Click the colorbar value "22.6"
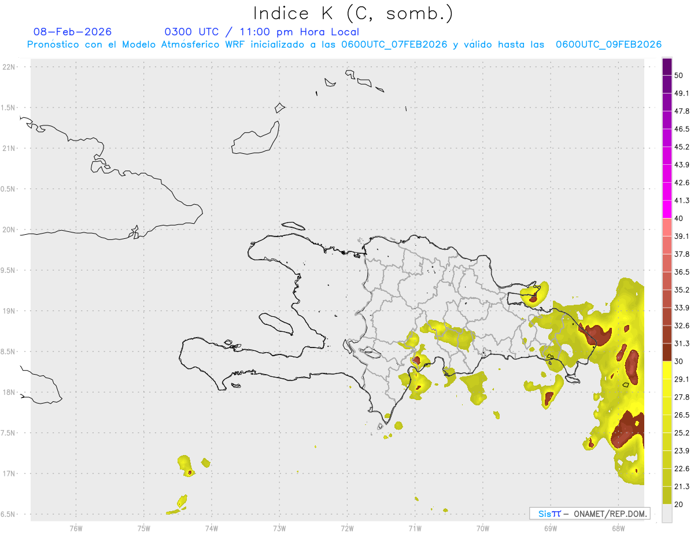The height and width of the screenshot is (536, 694). 682,469
